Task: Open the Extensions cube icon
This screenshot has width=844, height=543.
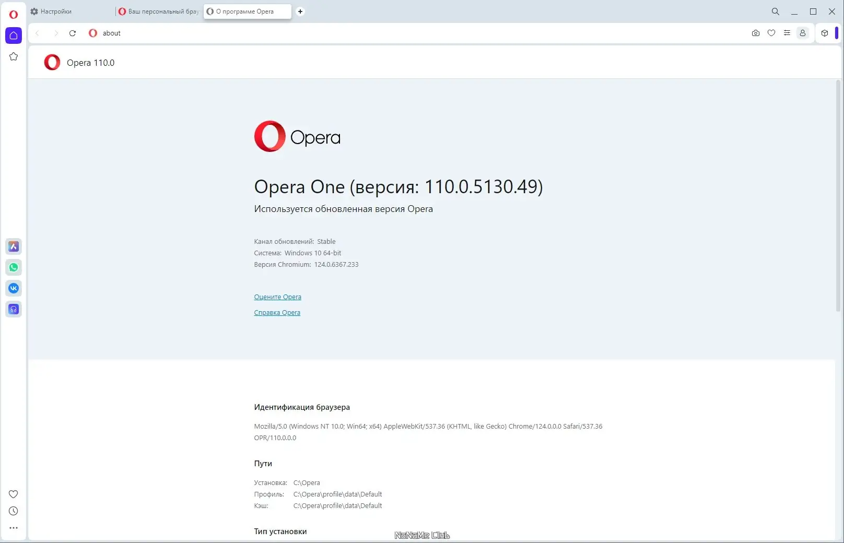Action: point(825,33)
